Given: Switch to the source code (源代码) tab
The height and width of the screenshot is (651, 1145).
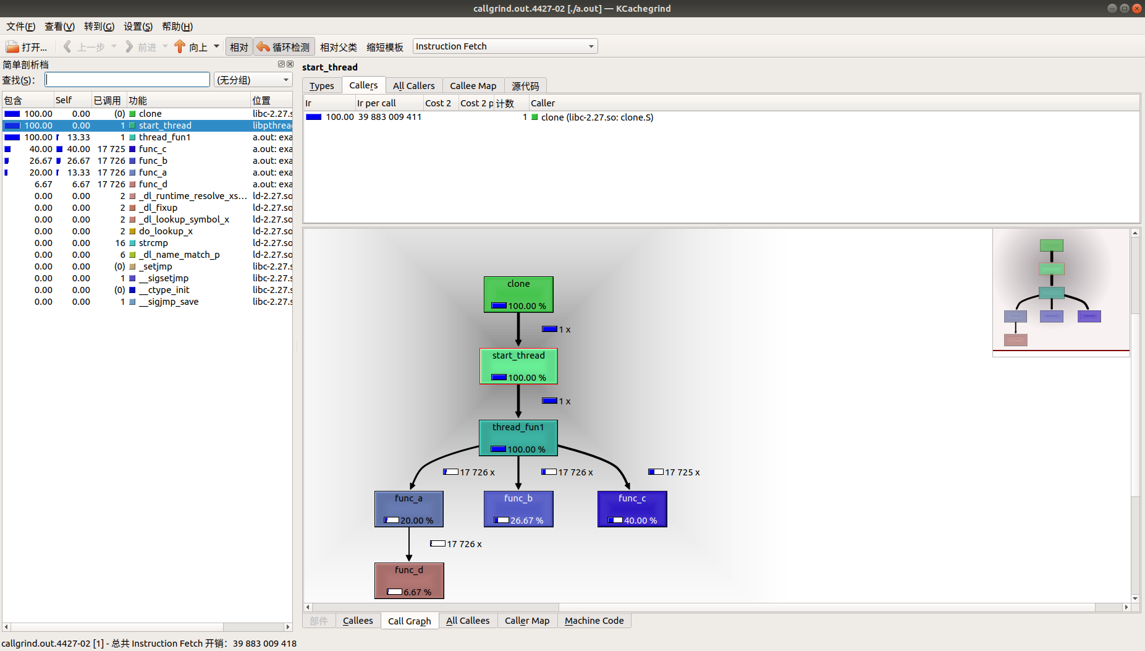Looking at the screenshot, I should (525, 86).
